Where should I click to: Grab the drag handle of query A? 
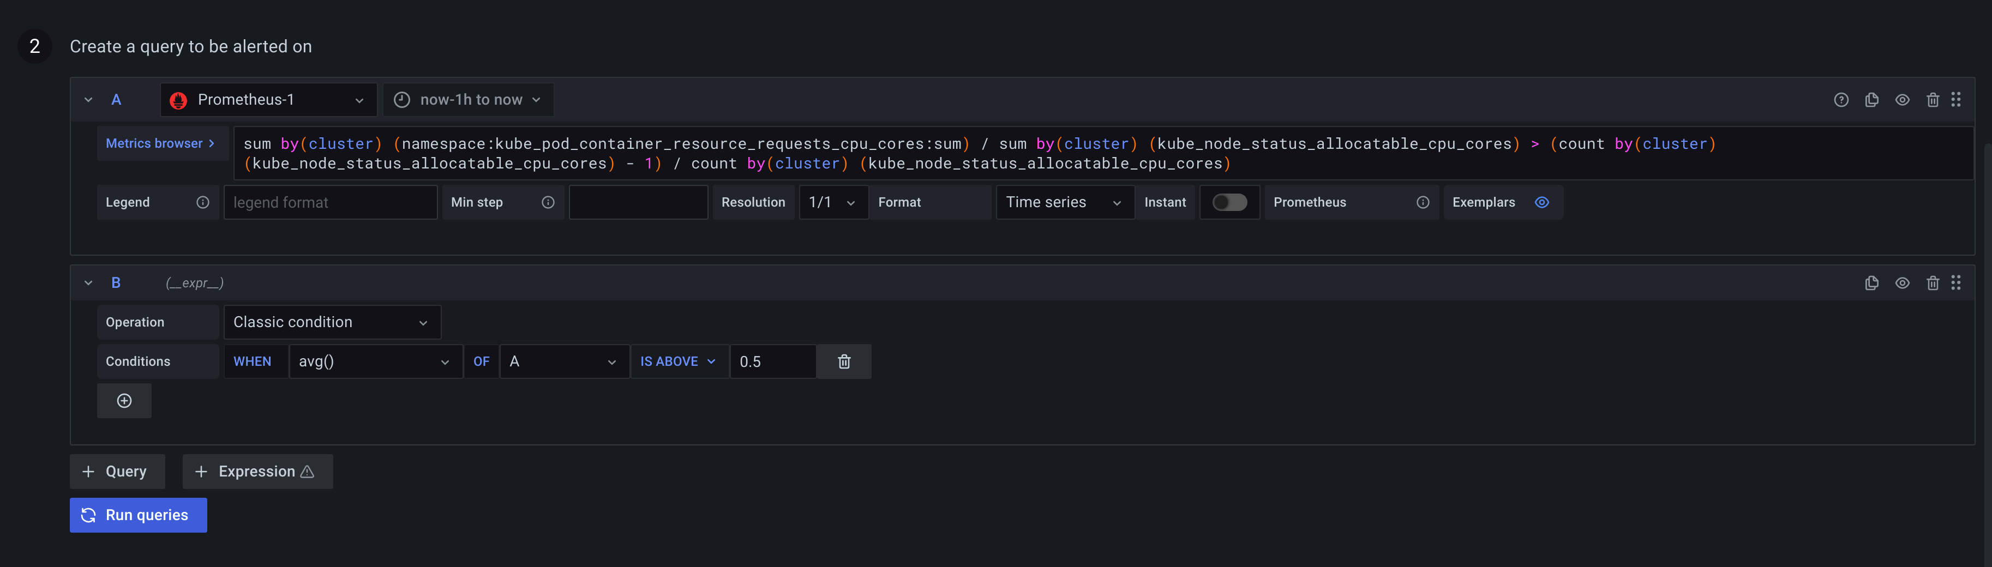[x=1957, y=100]
